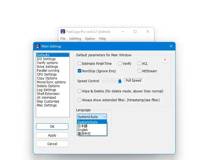This screenshot has width=218, height=160.
Task: Close the Main Settings dialog
Action: (171, 46)
